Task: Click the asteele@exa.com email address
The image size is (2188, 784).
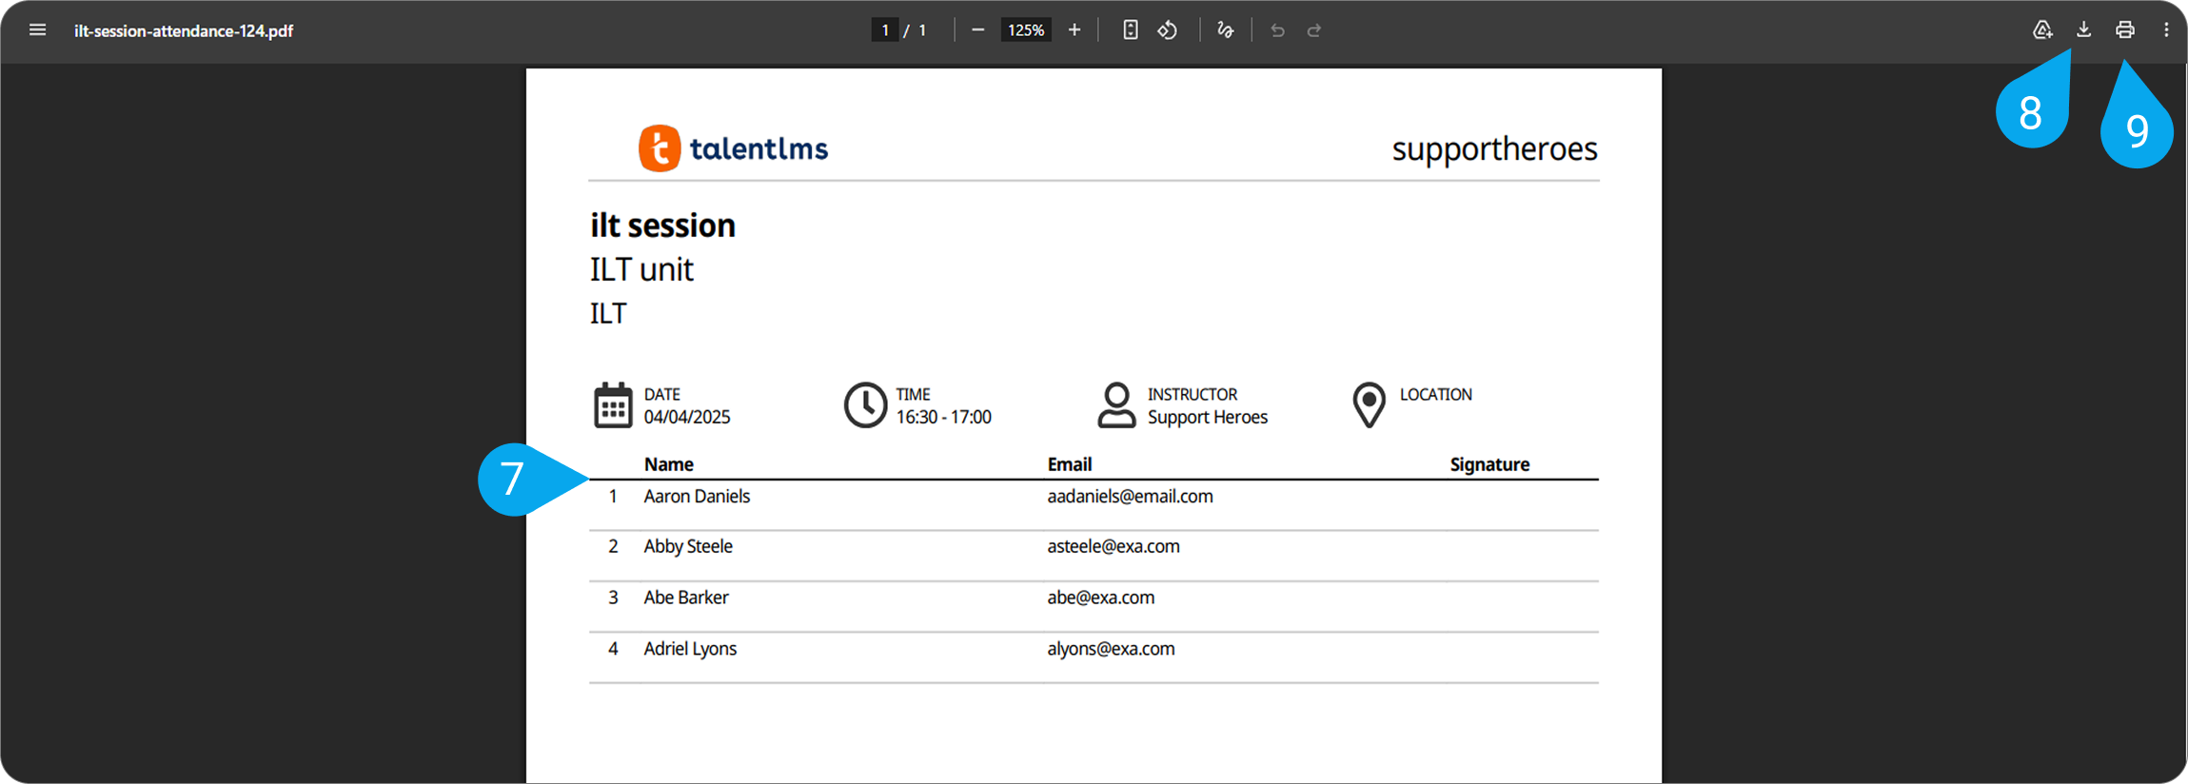Action: pyautogui.click(x=1113, y=547)
